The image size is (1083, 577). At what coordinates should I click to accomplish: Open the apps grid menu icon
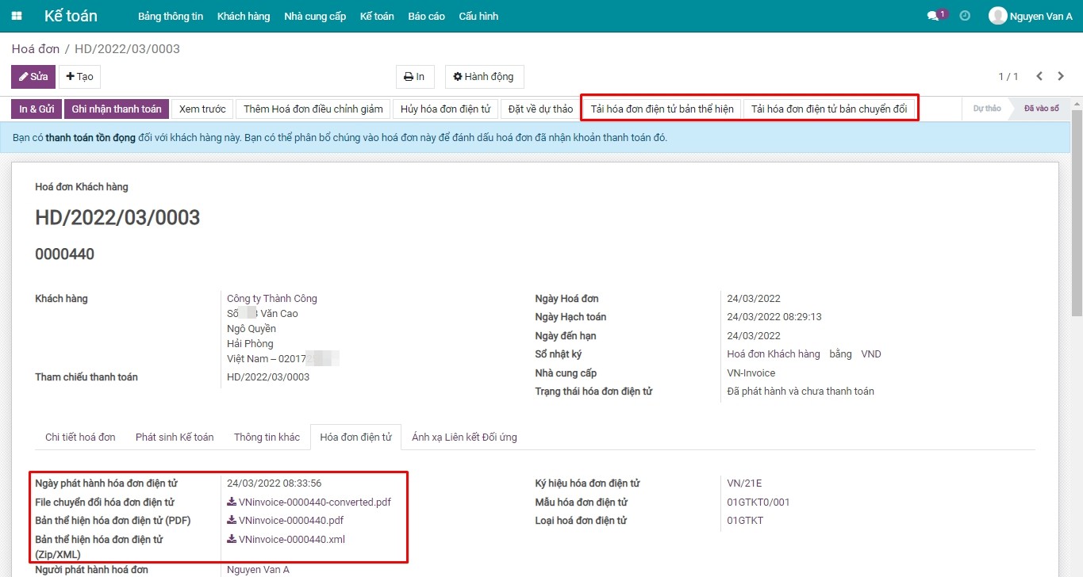(x=17, y=16)
